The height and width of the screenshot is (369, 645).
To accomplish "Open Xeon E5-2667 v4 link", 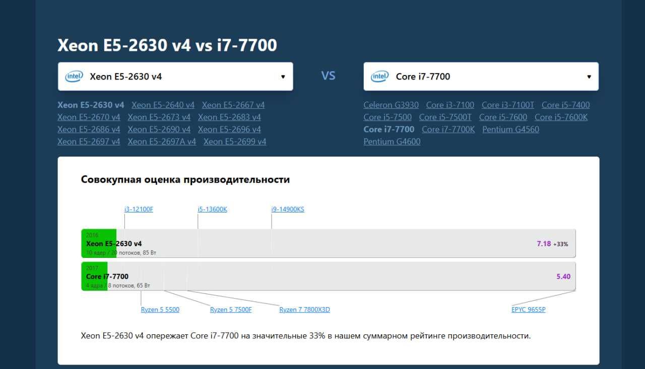I will pos(233,105).
